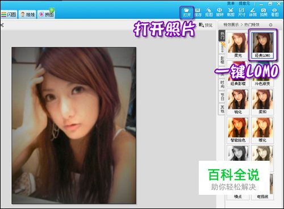Apply the 锐化 sharpen effect thumbnail

click(x=238, y=102)
